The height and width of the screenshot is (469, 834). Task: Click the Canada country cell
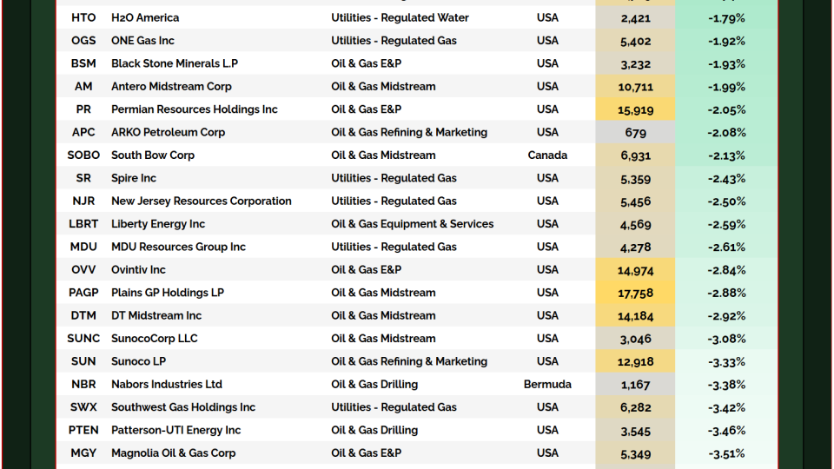tap(547, 155)
